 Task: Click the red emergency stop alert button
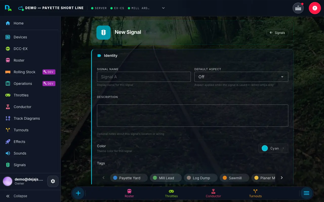pyautogui.click(x=315, y=8)
